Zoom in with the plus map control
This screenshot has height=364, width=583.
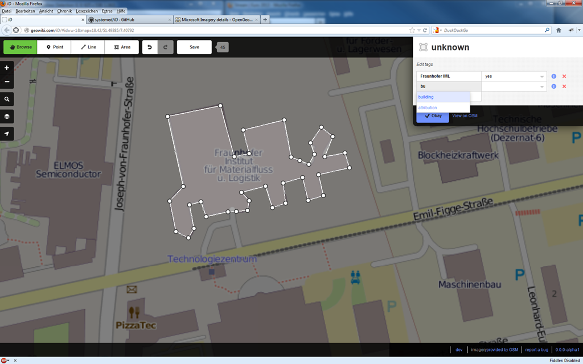7,68
